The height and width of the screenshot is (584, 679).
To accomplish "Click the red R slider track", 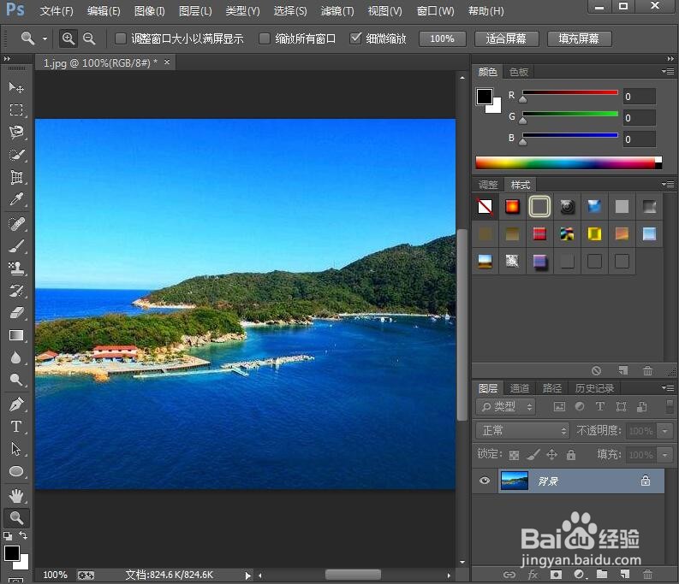I will tap(570, 92).
